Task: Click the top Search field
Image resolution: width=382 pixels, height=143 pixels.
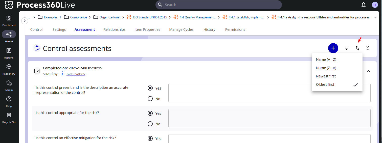Action: (219, 5)
